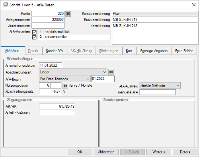The height and width of the screenshot is (157, 199).
Task: Click the Abbrechen button
Action: coord(106,152)
